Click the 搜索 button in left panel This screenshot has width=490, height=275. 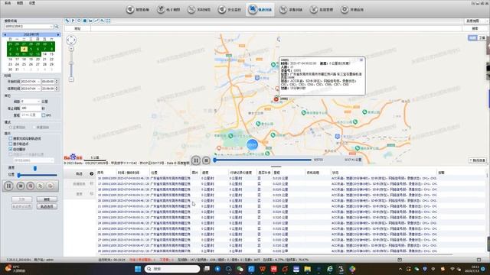coord(47,199)
